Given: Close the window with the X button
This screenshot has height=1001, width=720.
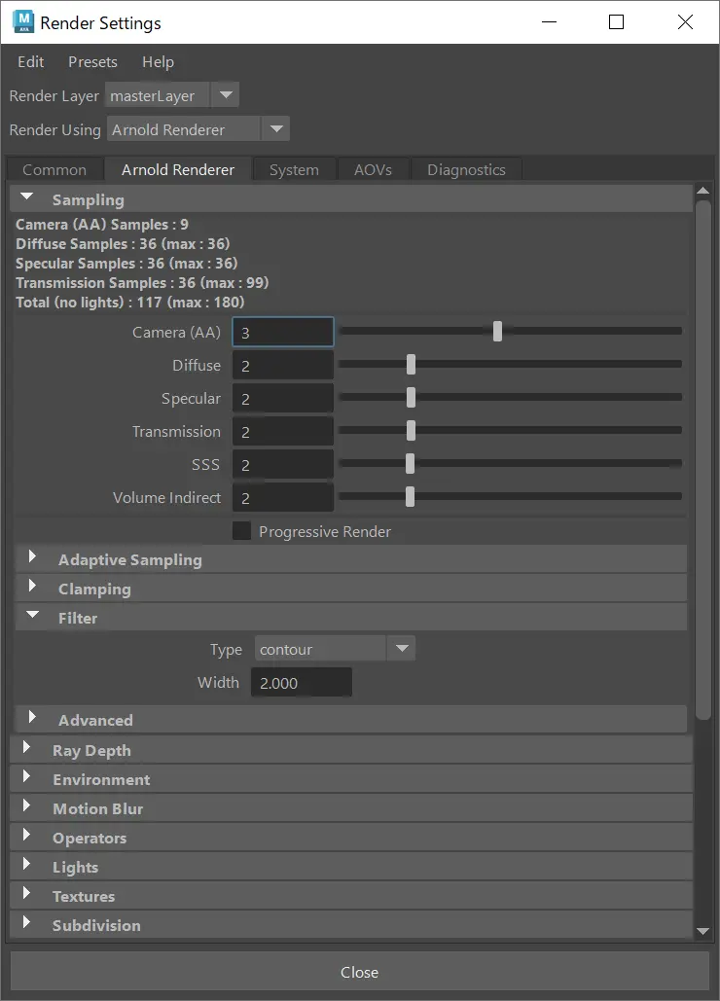Looking at the screenshot, I should point(685,22).
